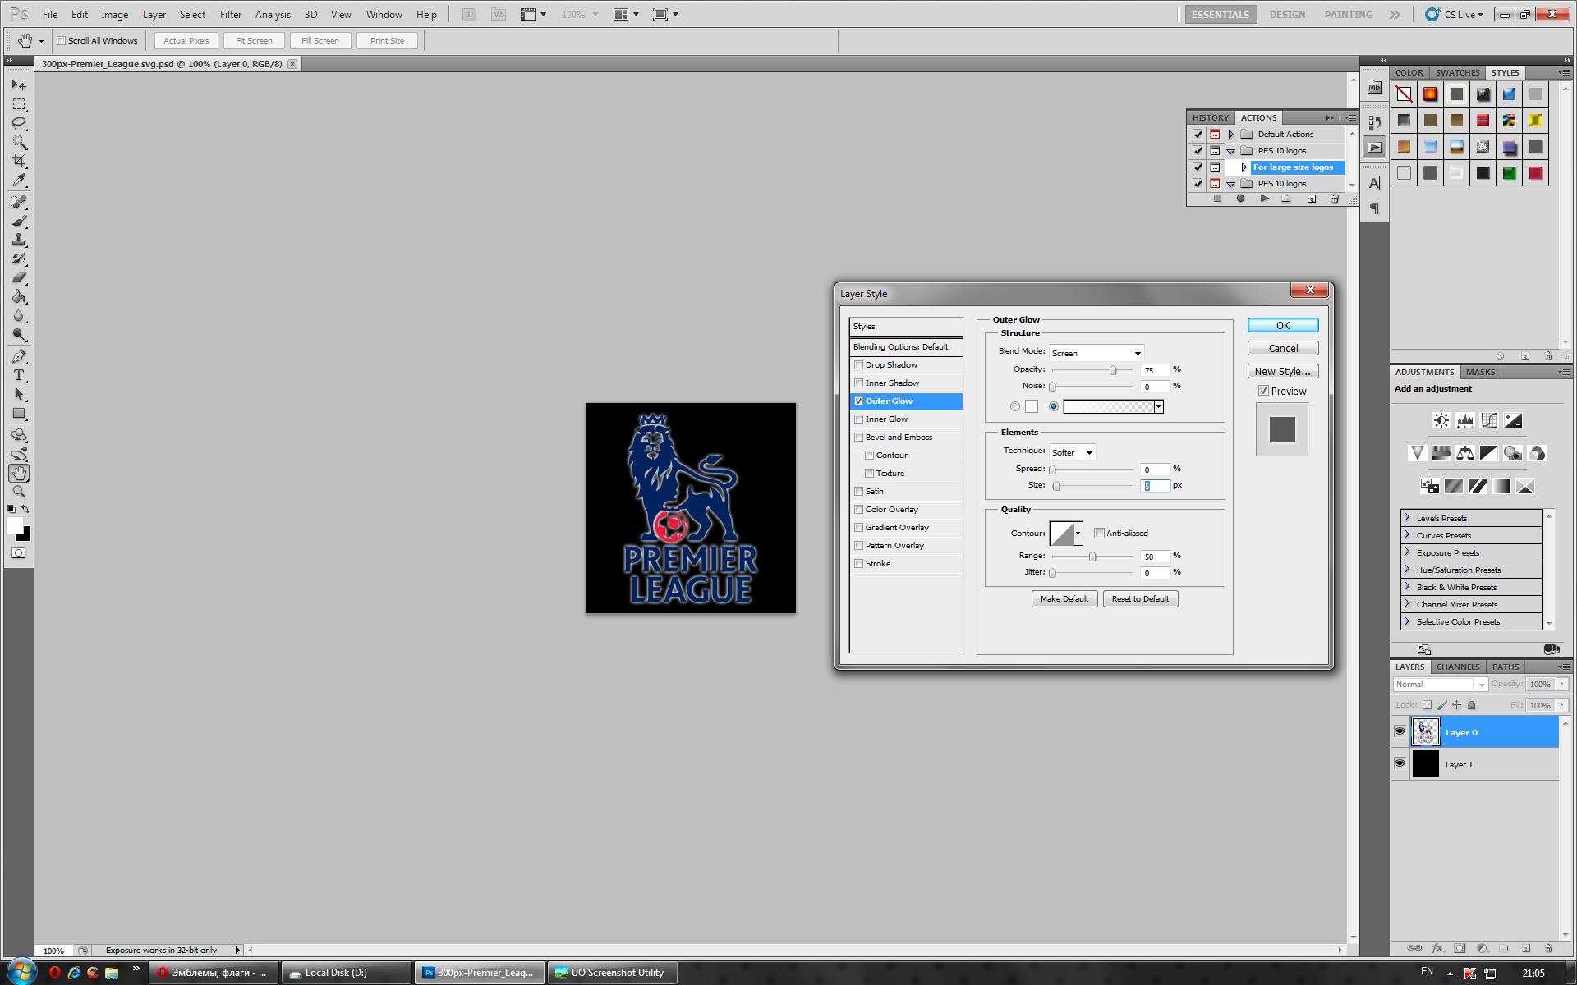This screenshot has height=985, width=1577.
Task: Click the Size input field
Action: (x=1155, y=486)
